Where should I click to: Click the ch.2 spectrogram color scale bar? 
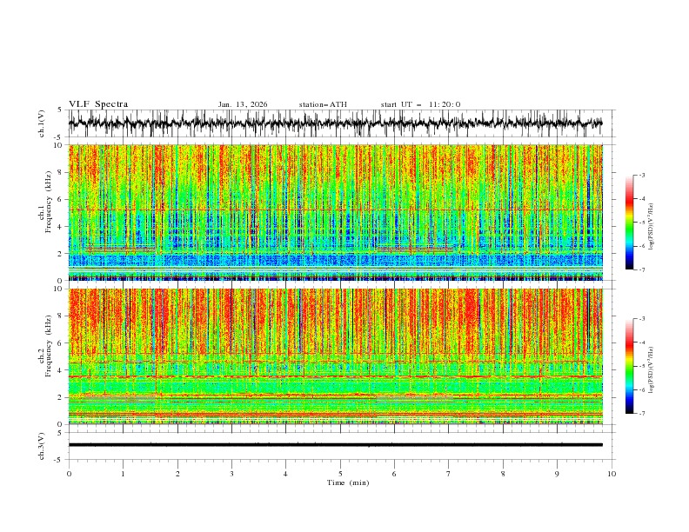(x=629, y=366)
